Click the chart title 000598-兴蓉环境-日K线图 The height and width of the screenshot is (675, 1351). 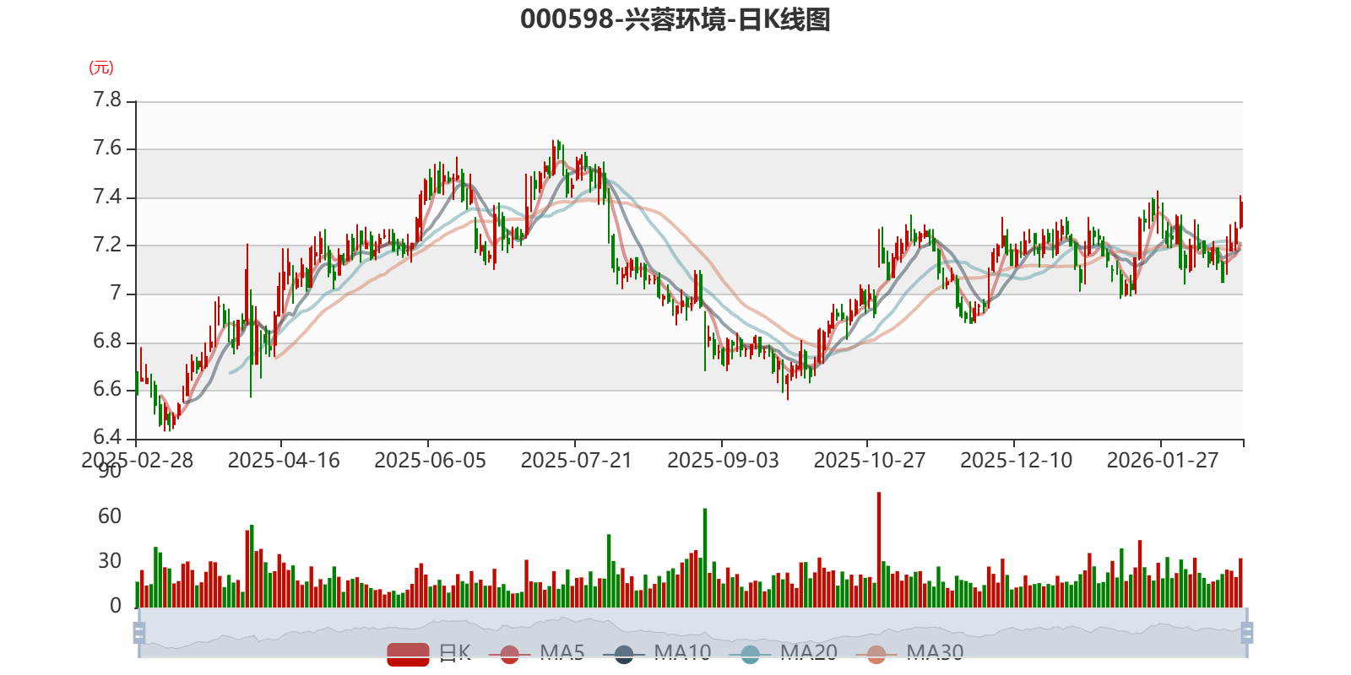point(675,19)
